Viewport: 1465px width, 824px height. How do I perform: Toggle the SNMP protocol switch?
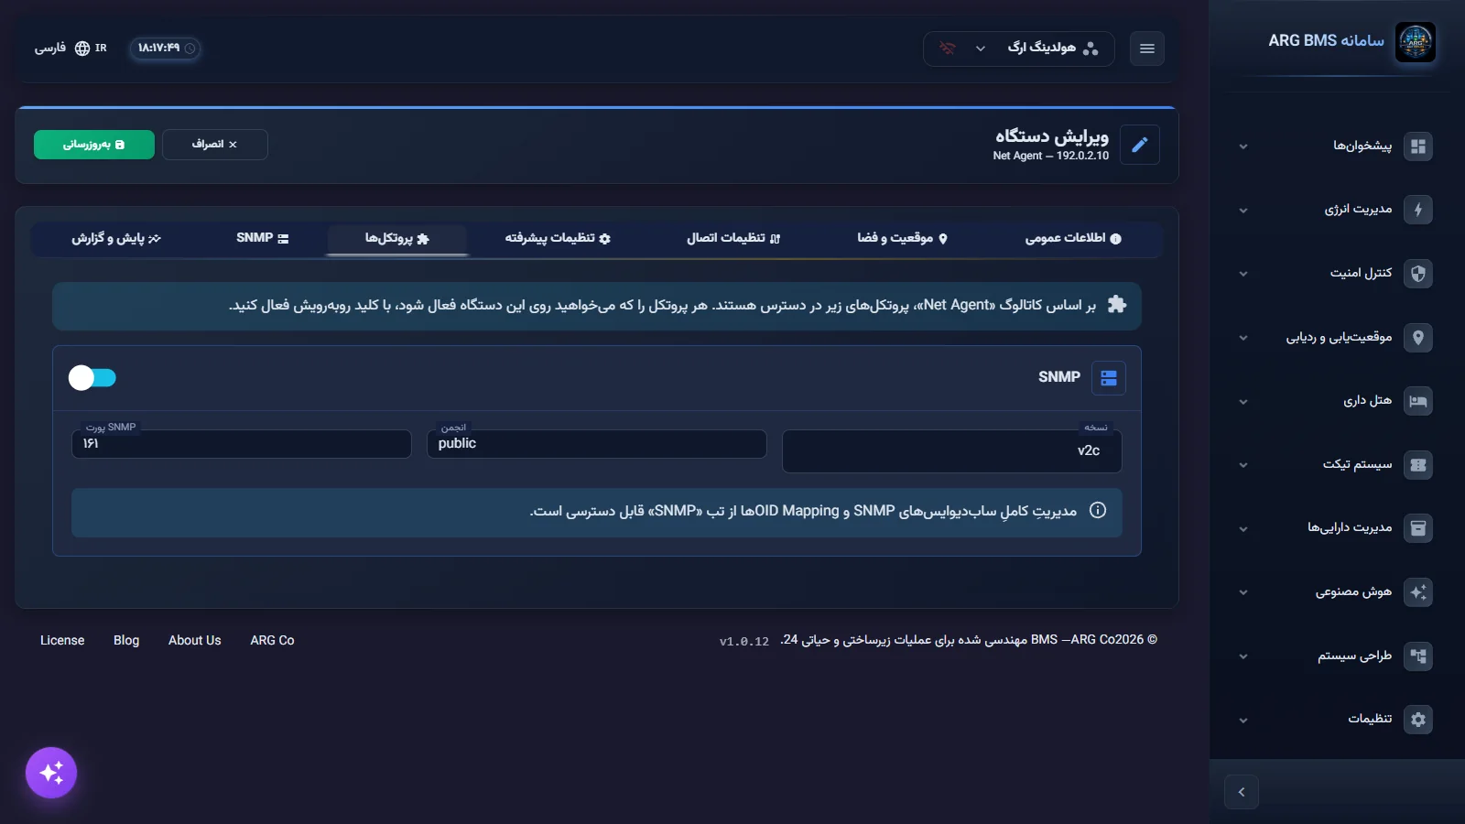tap(92, 378)
